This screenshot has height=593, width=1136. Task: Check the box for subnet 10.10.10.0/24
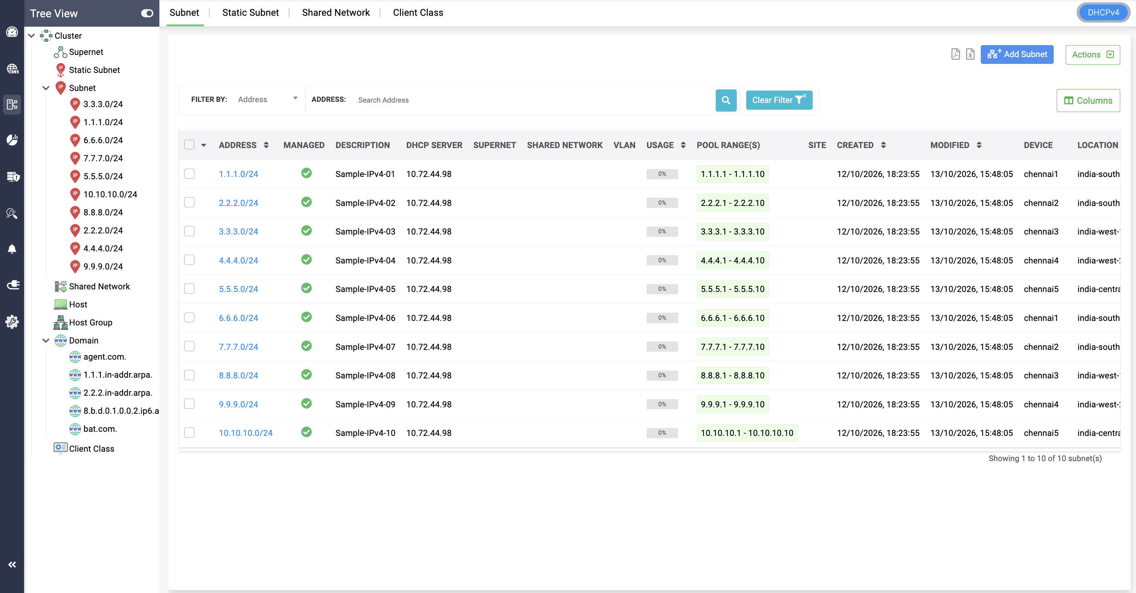[x=189, y=433]
